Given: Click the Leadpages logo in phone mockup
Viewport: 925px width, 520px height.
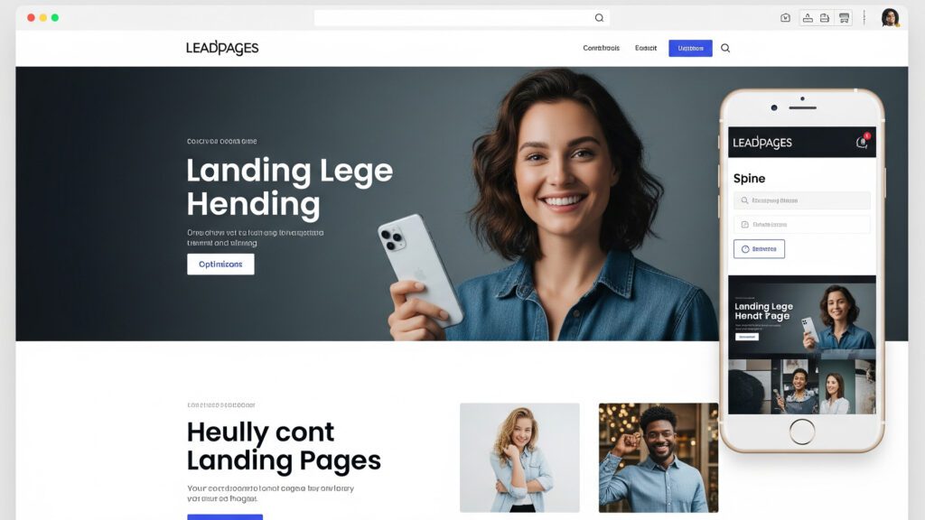Looking at the screenshot, I should (762, 143).
